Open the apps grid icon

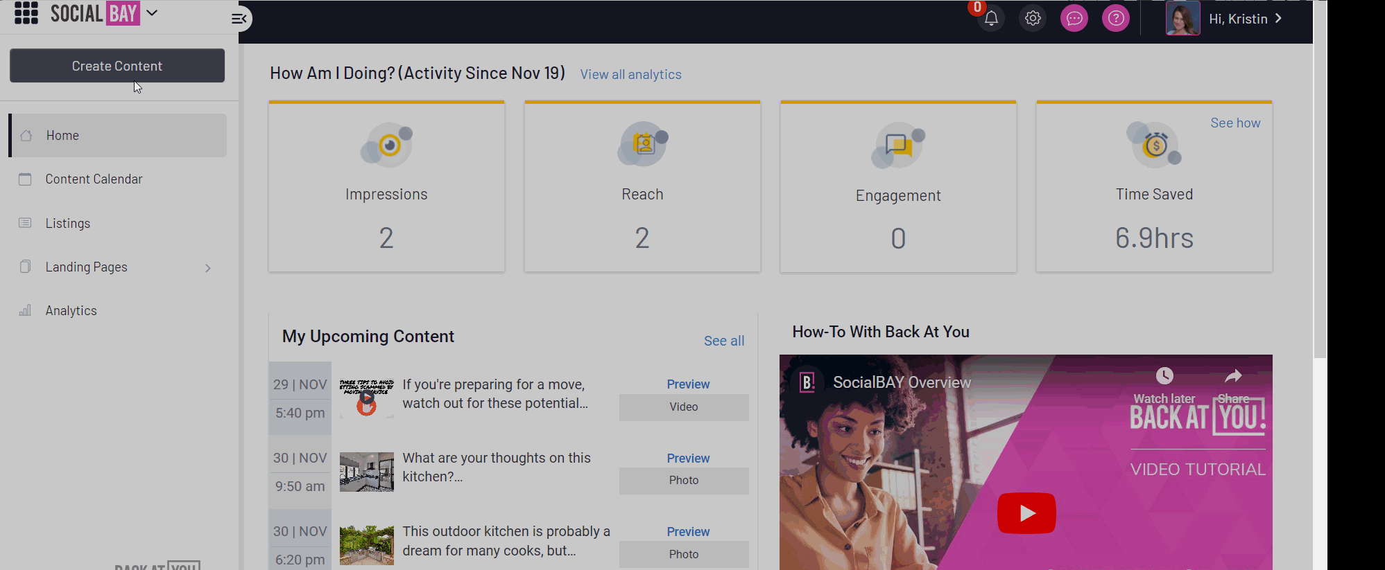(26, 13)
